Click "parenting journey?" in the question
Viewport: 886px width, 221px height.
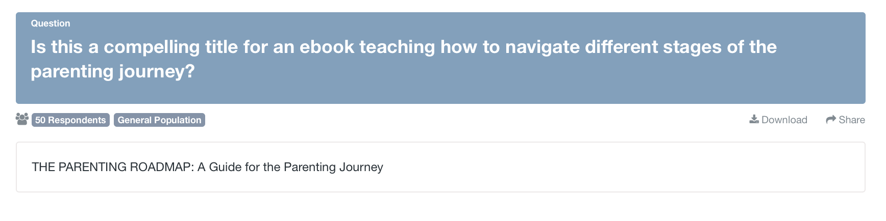[112, 71]
